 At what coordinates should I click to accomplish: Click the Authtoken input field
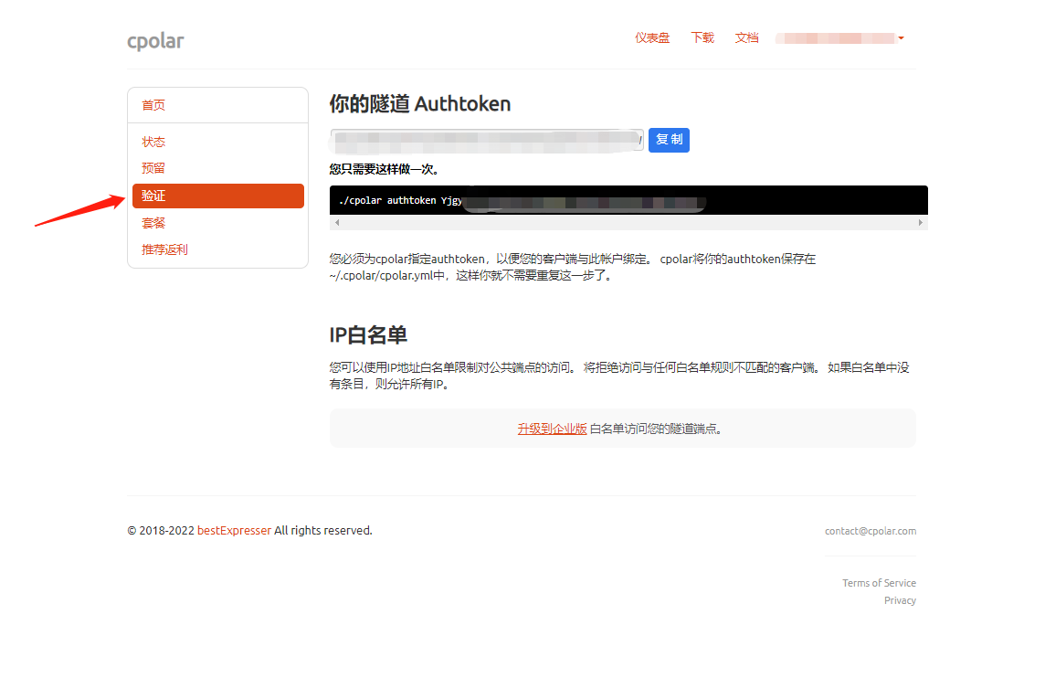(x=487, y=140)
